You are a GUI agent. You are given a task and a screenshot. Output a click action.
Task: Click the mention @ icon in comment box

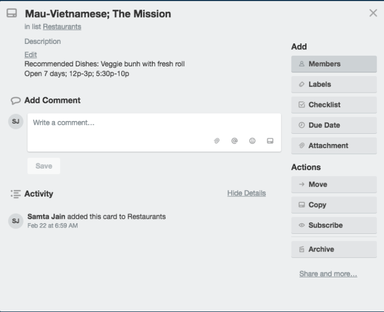click(x=234, y=141)
